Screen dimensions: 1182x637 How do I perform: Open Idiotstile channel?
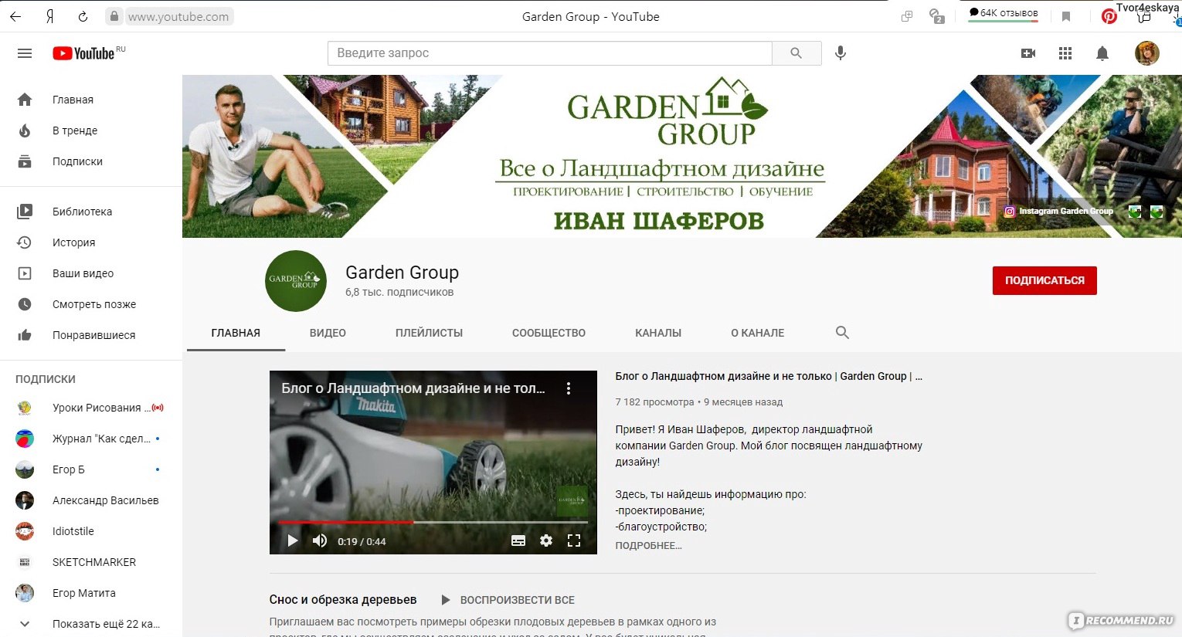click(91, 531)
